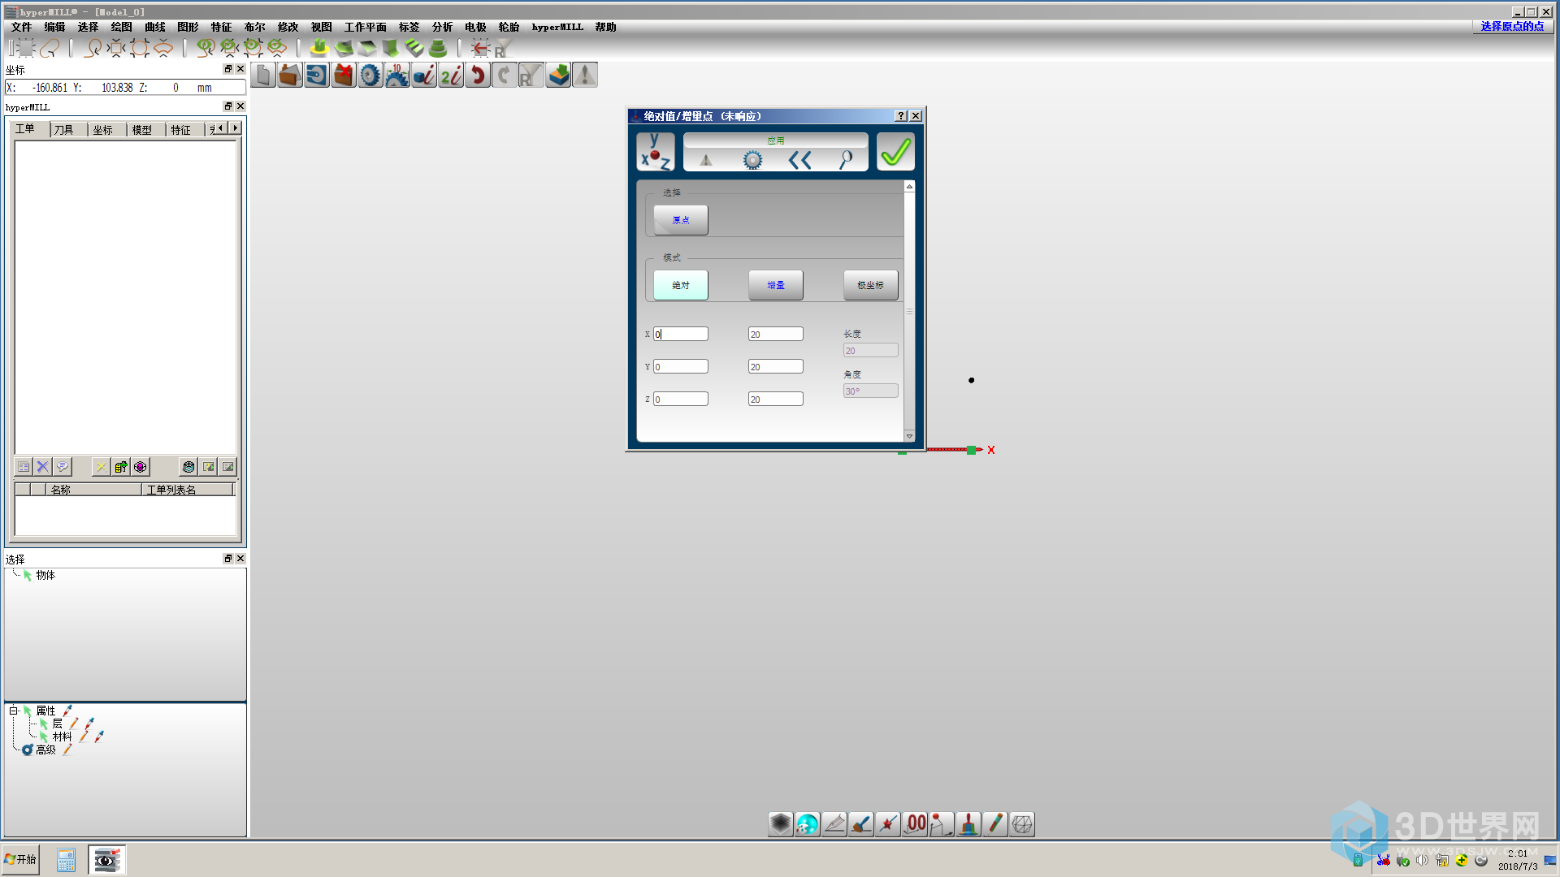Image resolution: width=1560 pixels, height=877 pixels.
Task: Select the 增量 incremental mode
Action: tap(776, 285)
